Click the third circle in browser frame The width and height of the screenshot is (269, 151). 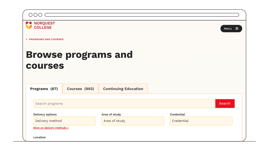tap(40, 15)
